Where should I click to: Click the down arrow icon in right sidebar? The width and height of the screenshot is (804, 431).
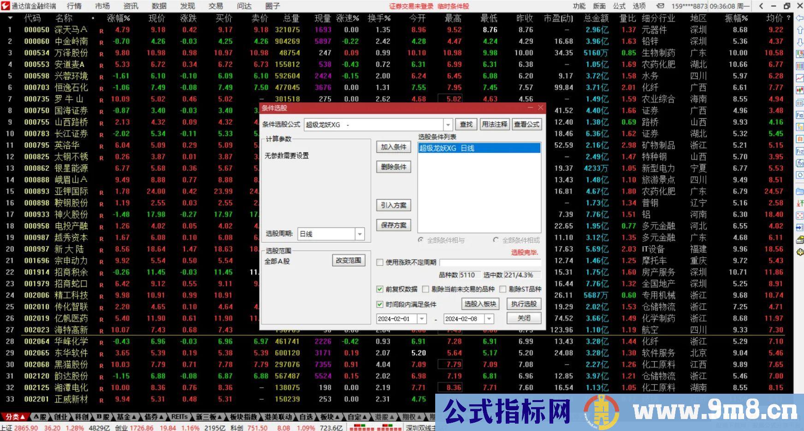[800, 42]
